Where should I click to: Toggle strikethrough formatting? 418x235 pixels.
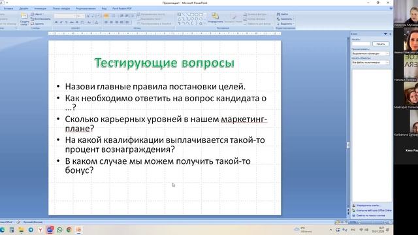click(x=72, y=22)
